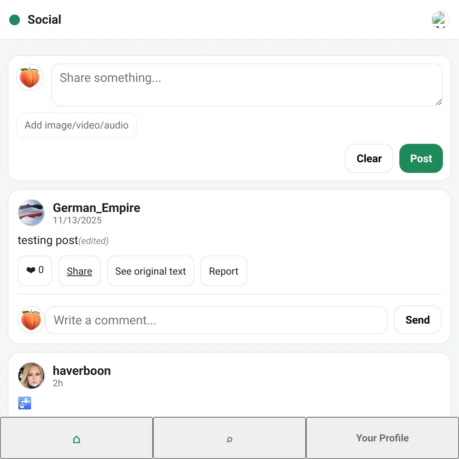Click the peach avatar next to the comment box
Image resolution: width=459 pixels, height=459 pixels.
[31, 320]
